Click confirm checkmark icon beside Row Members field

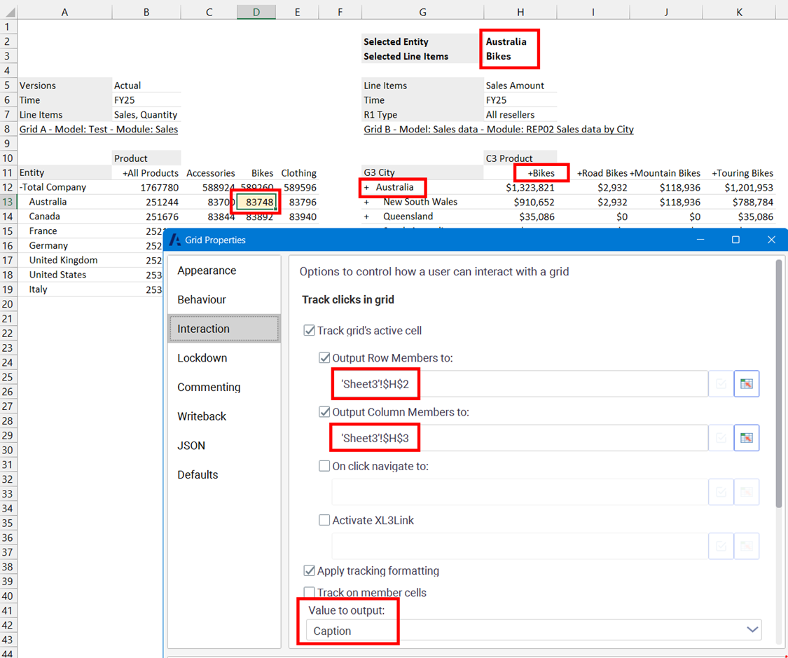pos(721,384)
